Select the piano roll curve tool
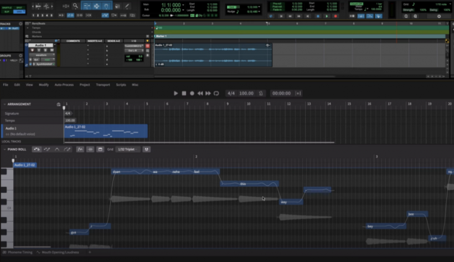This screenshot has height=262, width=454. click(x=56, y=149)
